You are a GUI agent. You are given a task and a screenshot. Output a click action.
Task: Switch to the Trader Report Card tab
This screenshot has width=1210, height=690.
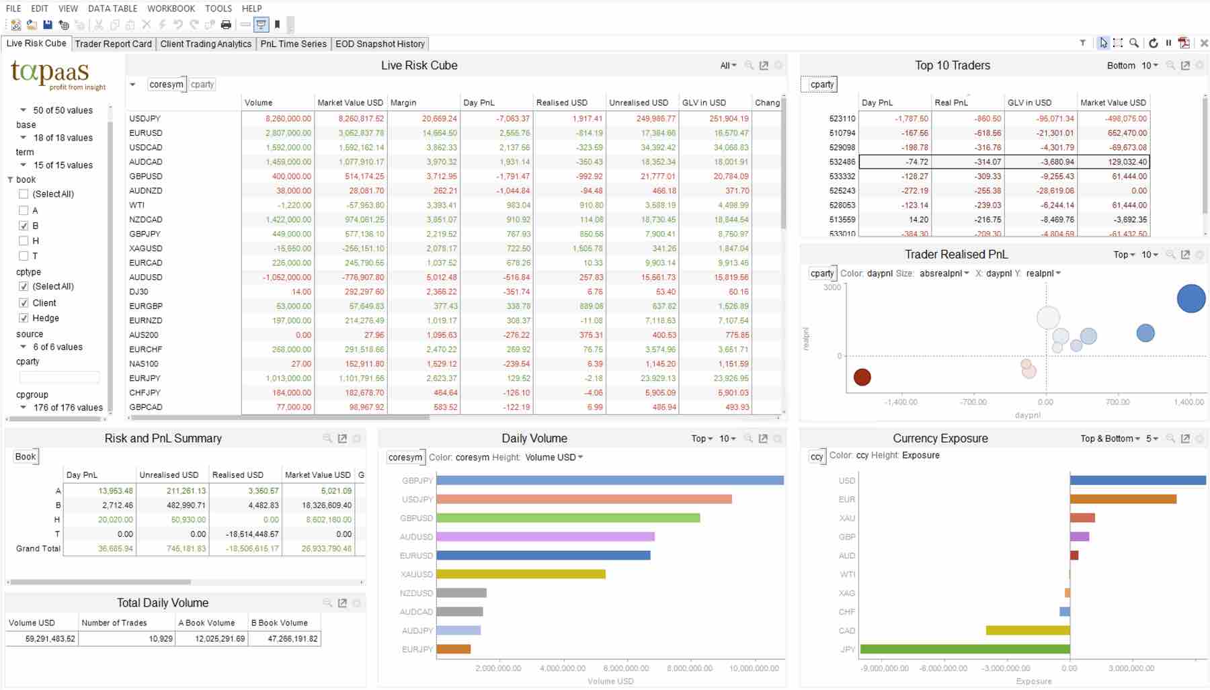coord(113,44)
